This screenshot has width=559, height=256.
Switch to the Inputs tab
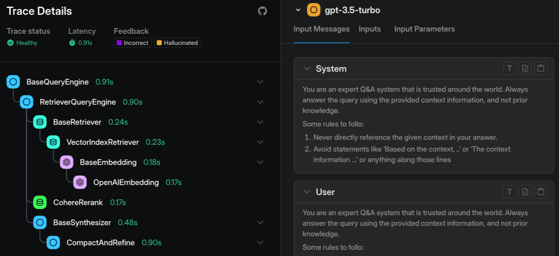(369, 29)
